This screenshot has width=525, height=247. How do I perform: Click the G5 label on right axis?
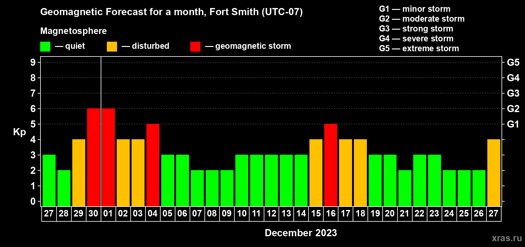[513, 62]
